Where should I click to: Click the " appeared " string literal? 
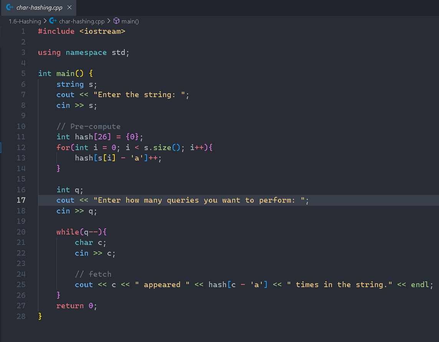tap(162, 285)
